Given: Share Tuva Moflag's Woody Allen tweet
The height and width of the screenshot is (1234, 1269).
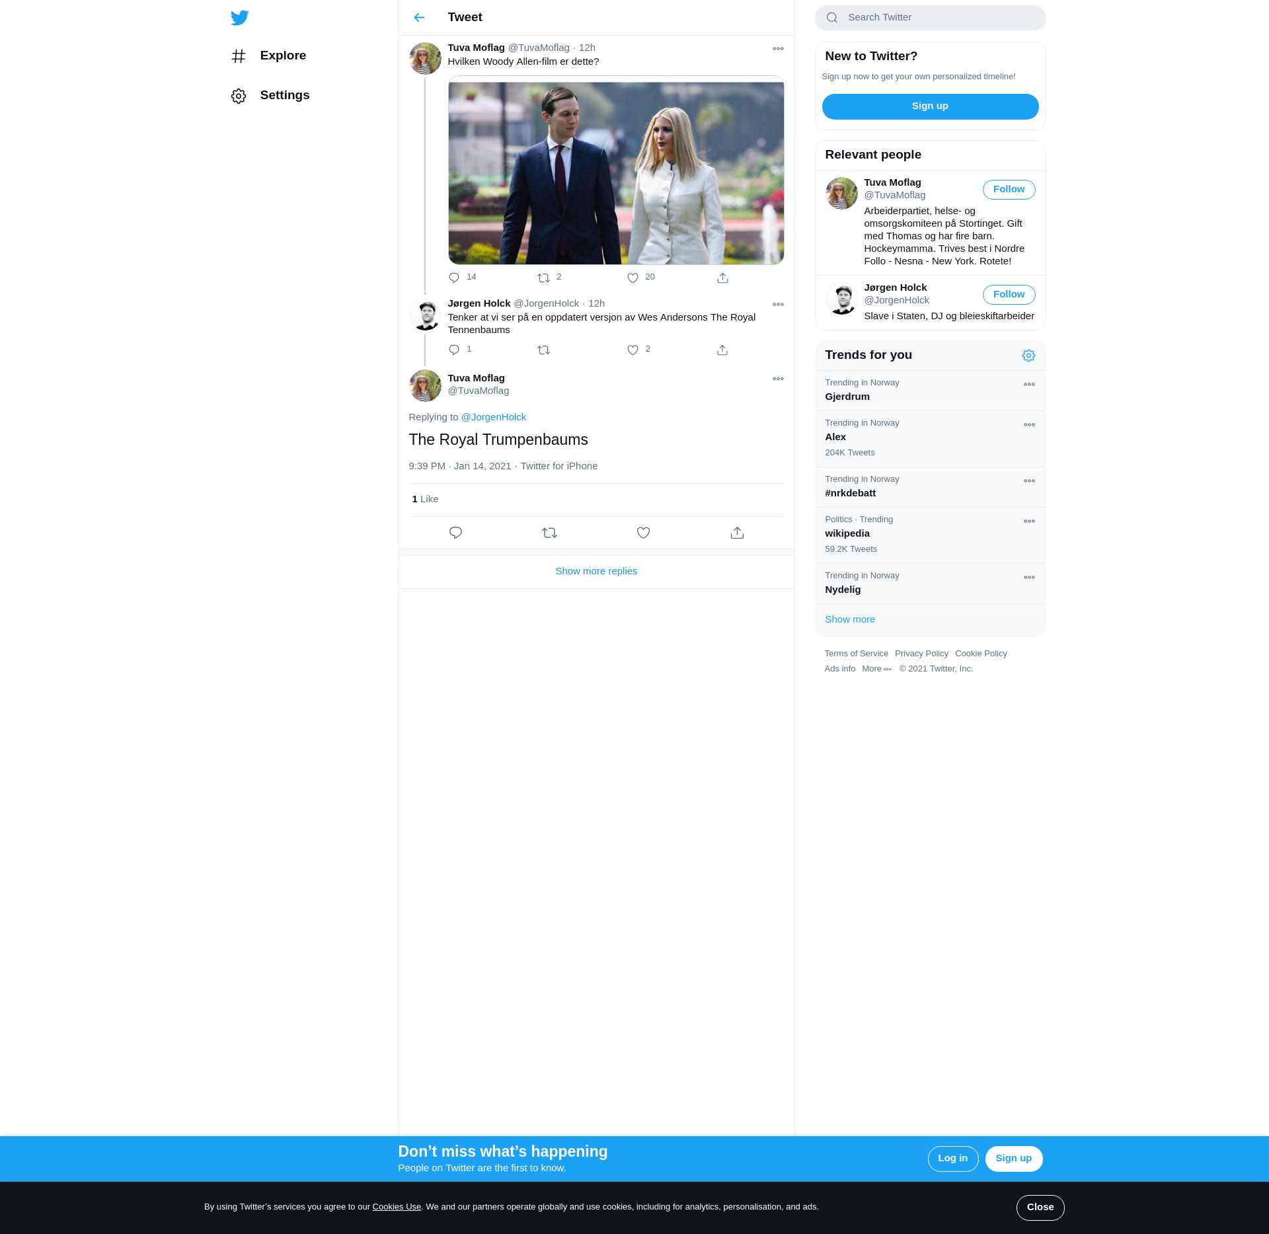Looking at the screenshot, I should 722,278.
